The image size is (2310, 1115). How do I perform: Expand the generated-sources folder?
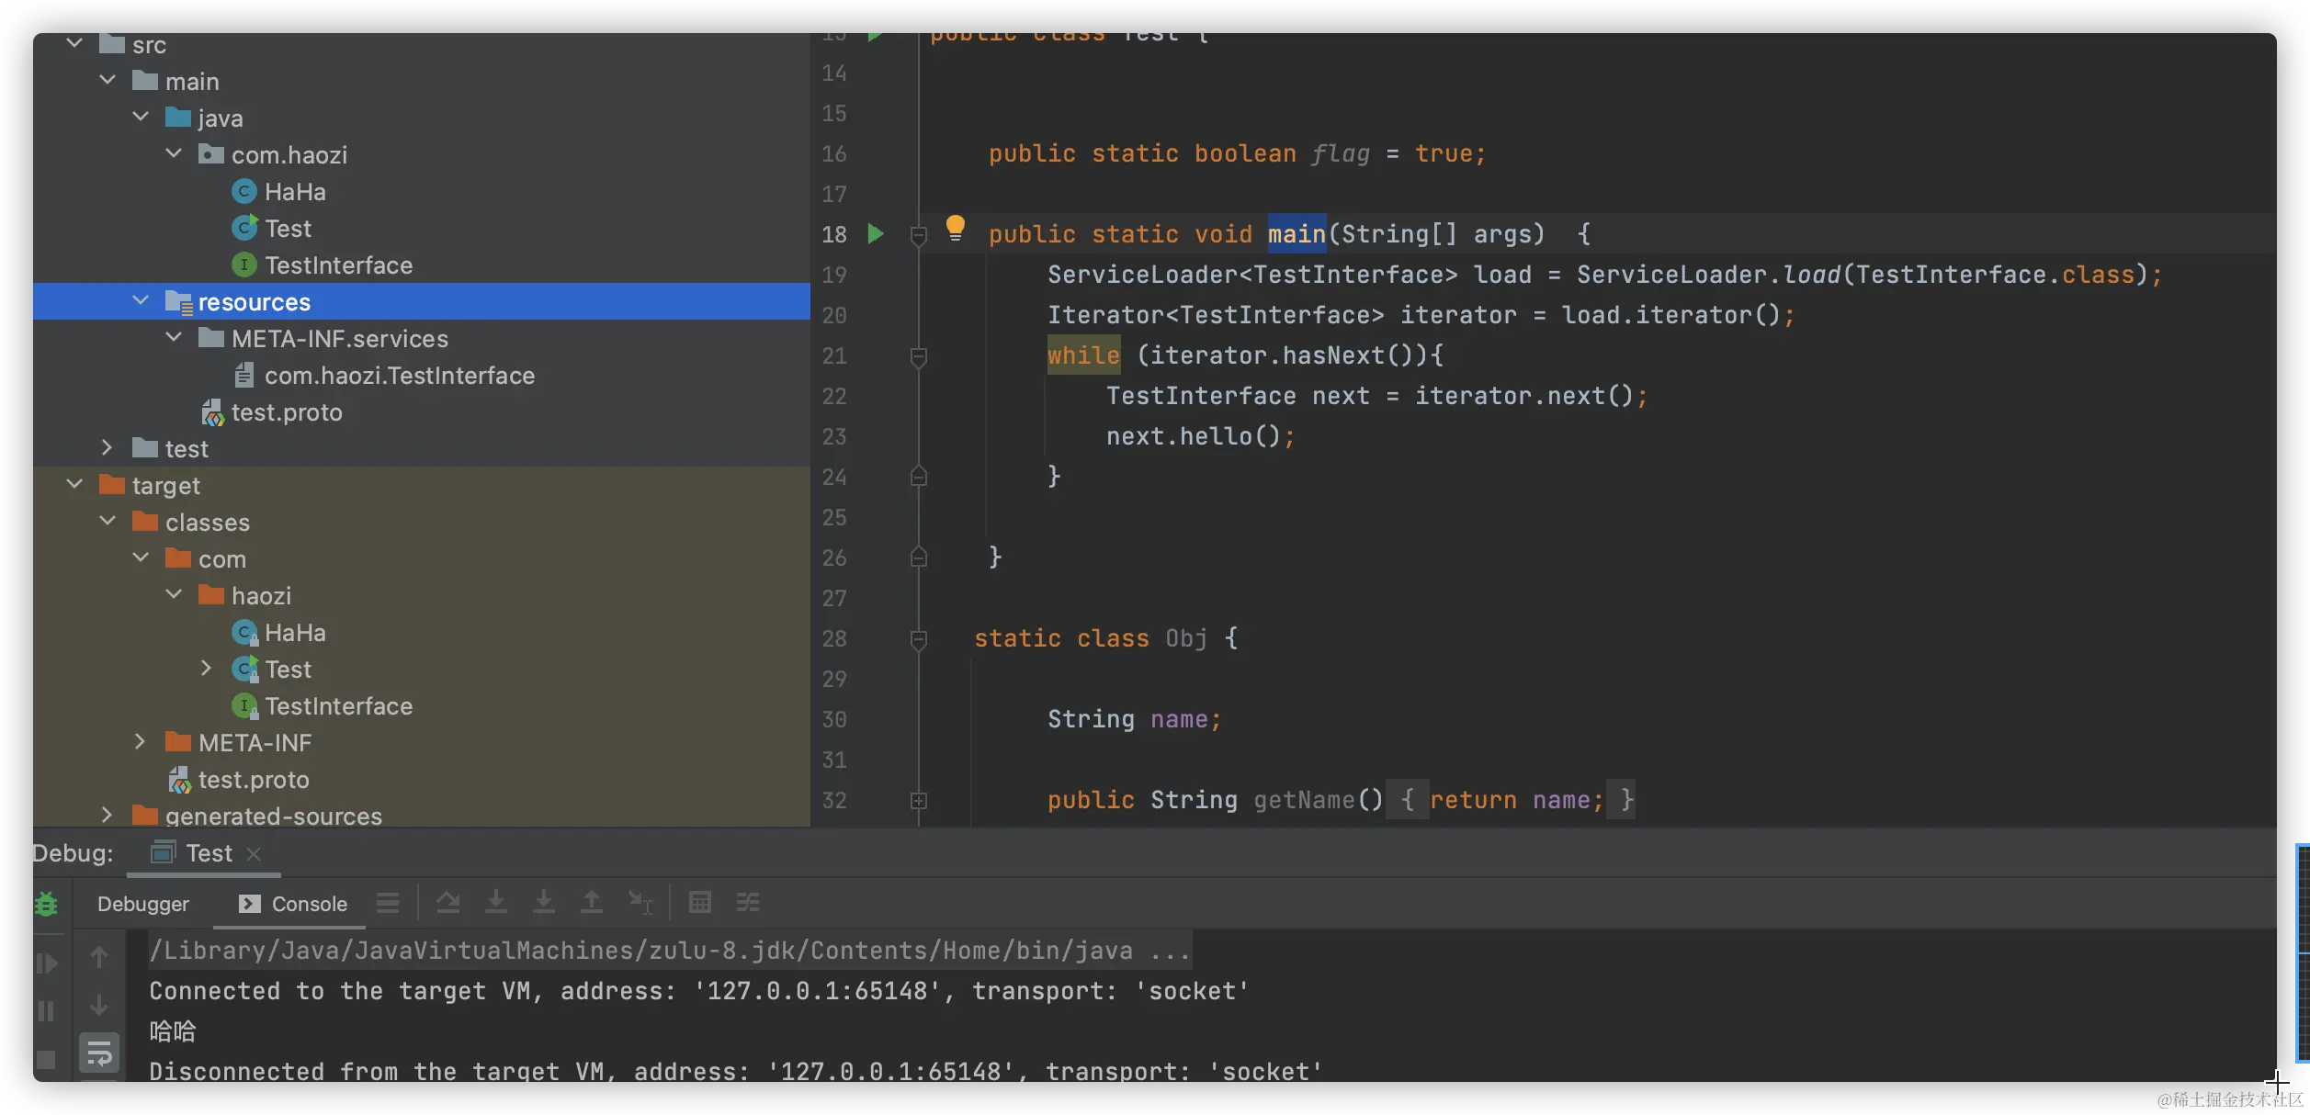click(x=108, y=816)
